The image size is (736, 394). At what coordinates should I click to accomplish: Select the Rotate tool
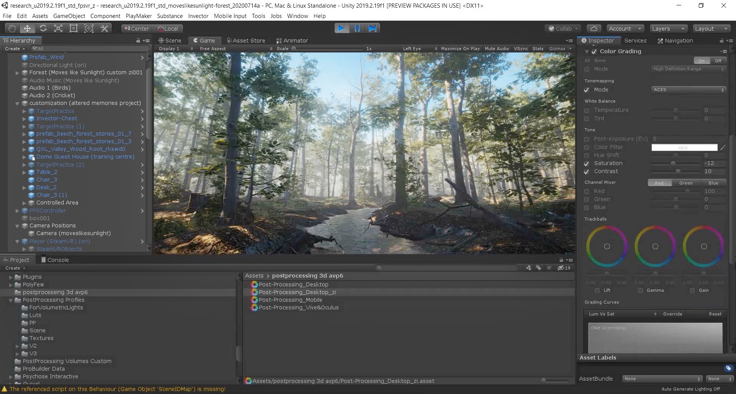click(x=43, y=28)
